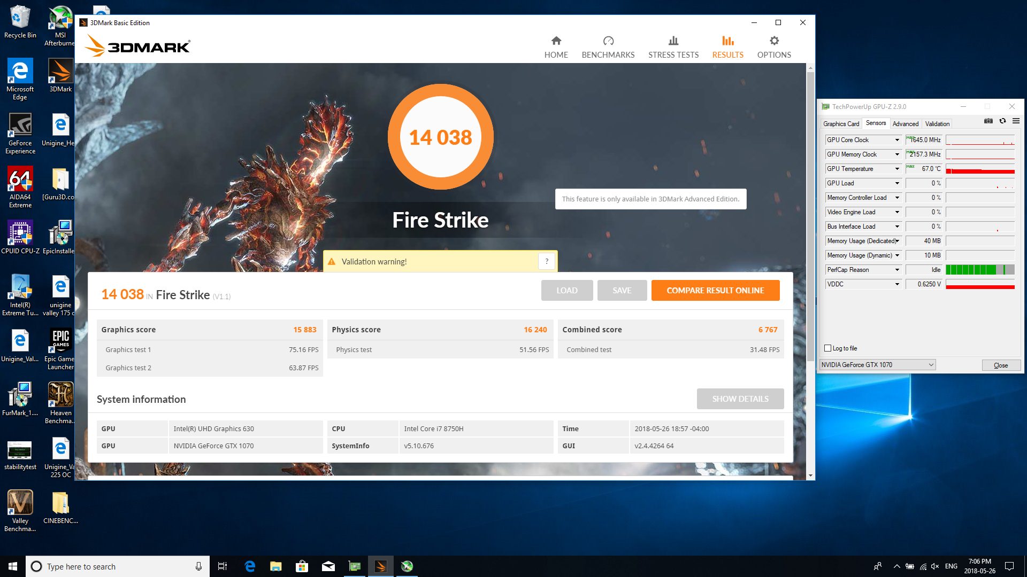Expand Video Engine Load dropdown
1027x577 pixels.
[x=897, y=212]
